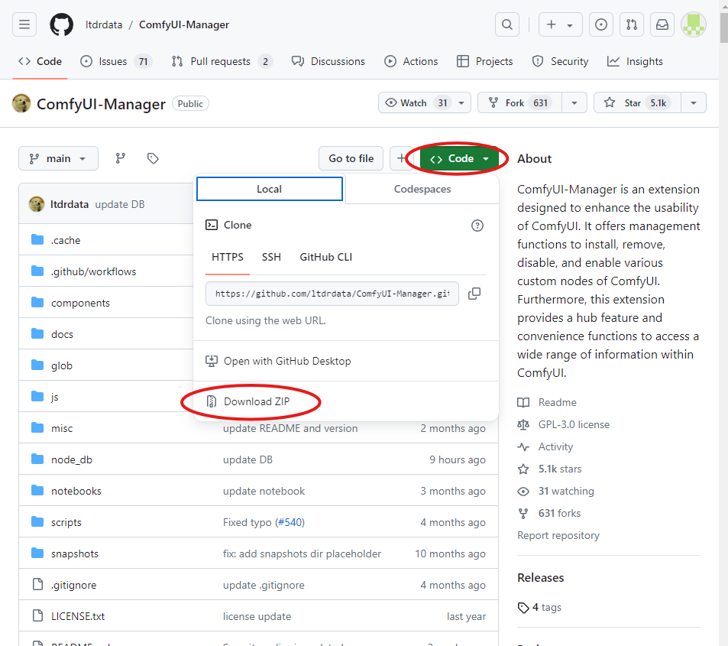View branches via the branch icon
Viewport: 728px width, 646px height.
coord(120,158)
